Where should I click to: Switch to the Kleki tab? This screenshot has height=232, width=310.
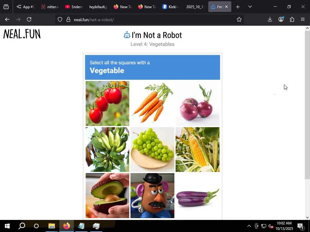(171, 7)
